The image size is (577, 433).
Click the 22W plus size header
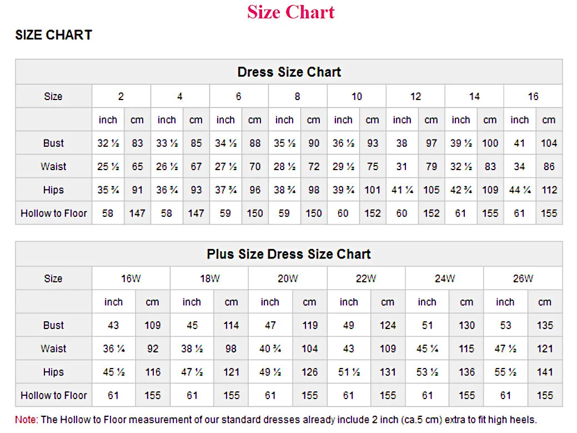(x=366, y=279)
